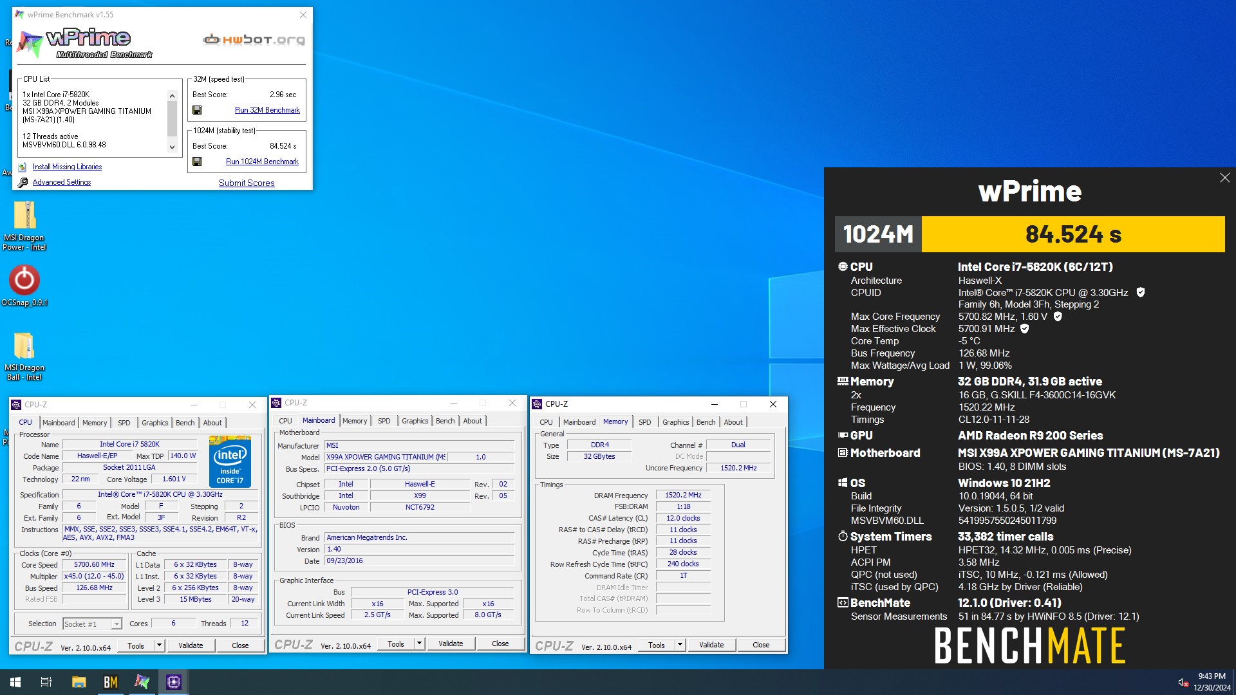Click the wPrime taskbar icon

pyautogui.click(x=142, y=682)
